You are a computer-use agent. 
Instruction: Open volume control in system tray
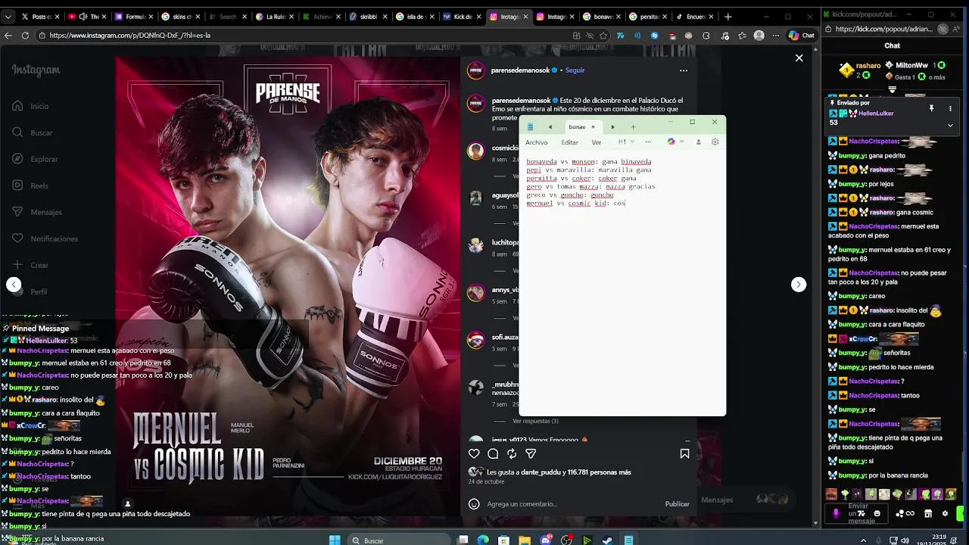tap(907, 540)
